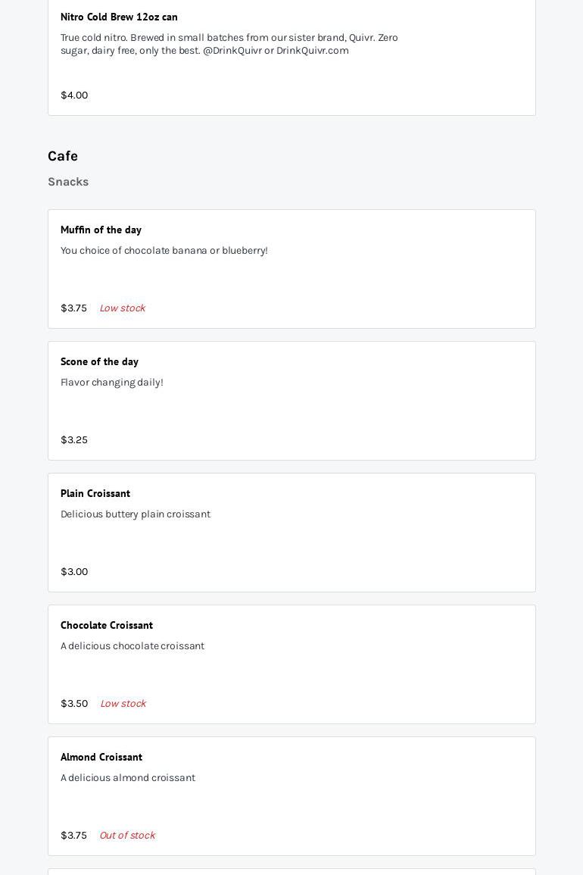
Task: Click the Low stock label on Muffin
Action: click(x=122, y=308)
